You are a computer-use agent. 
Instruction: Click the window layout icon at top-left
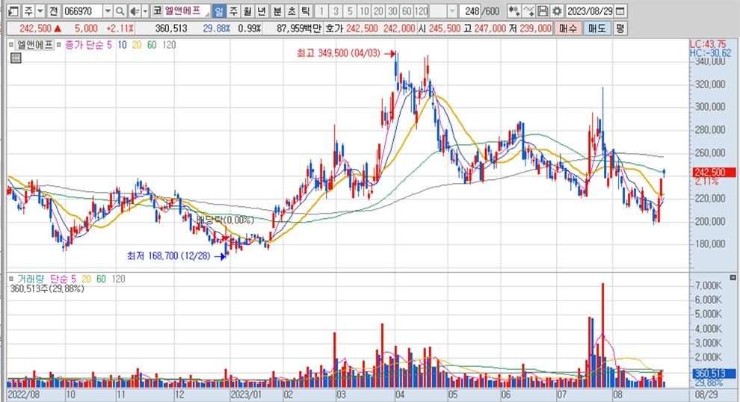coord(13,11)
